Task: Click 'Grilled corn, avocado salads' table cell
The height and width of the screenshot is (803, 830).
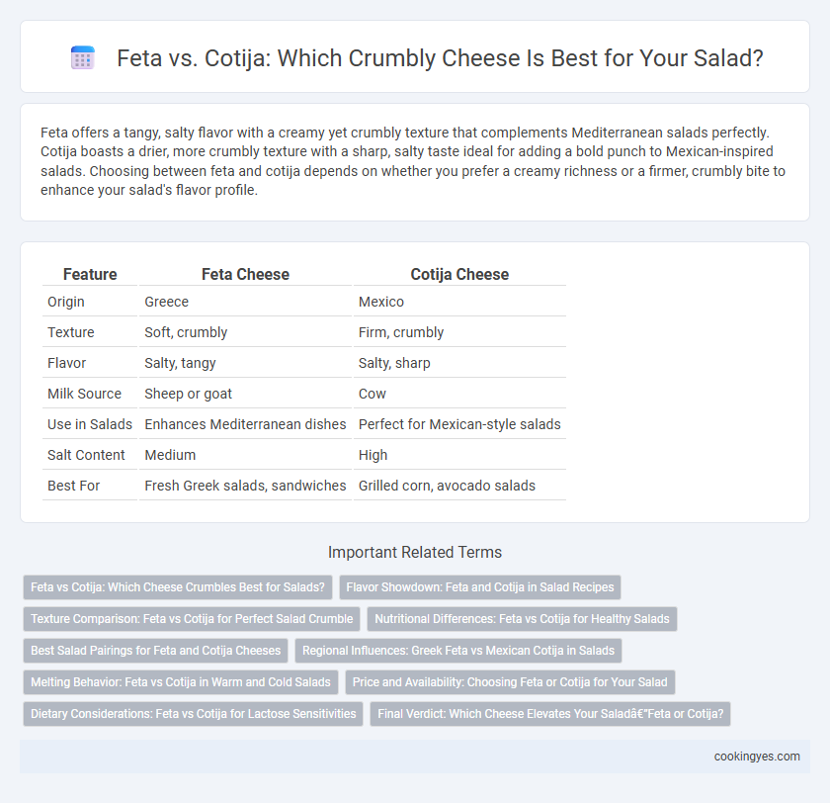Action: click(x=447, y=486)
